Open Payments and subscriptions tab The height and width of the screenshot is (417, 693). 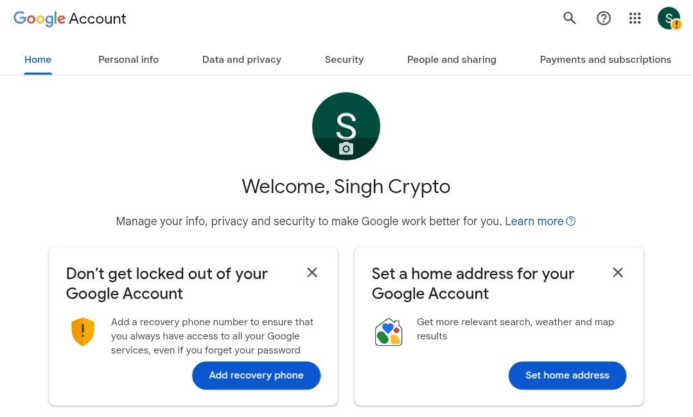(x=605, y=60)
